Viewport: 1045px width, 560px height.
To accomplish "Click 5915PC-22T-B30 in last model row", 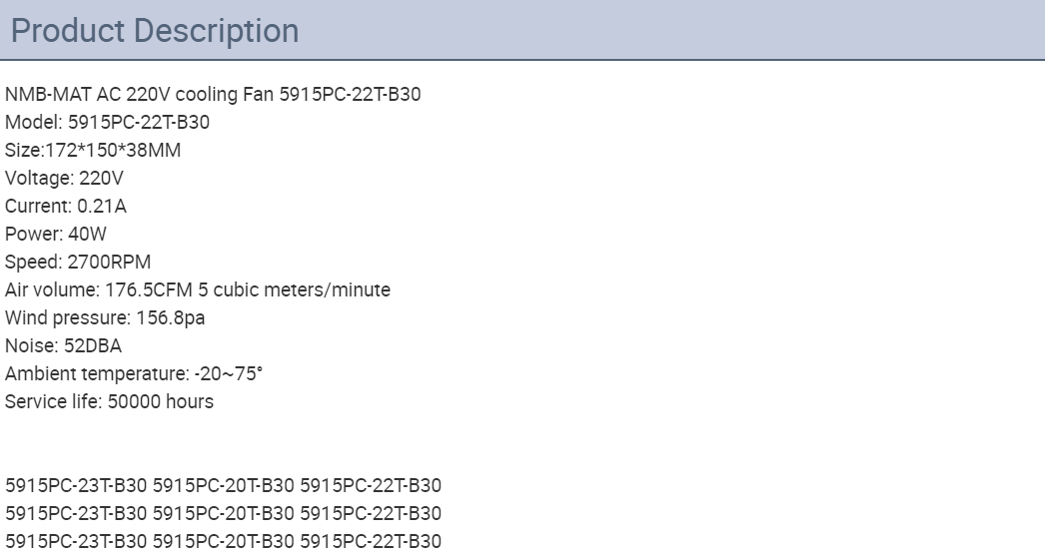I will [x=371, y=542].
